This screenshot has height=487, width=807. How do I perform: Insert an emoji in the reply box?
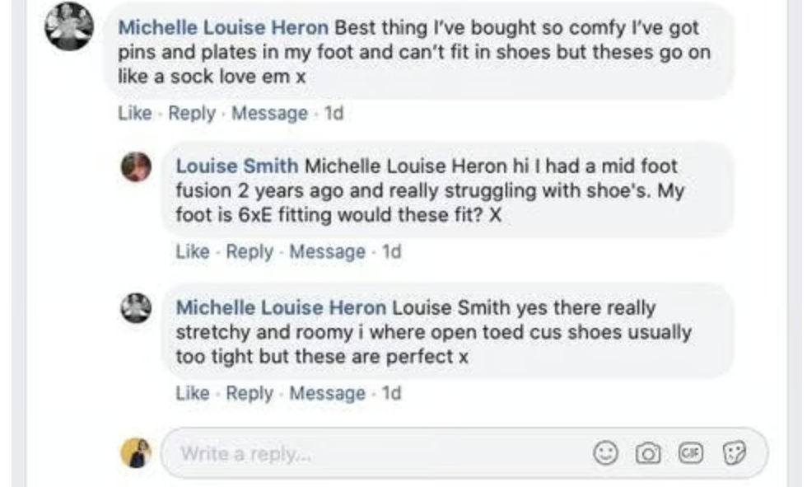(607, 452)
